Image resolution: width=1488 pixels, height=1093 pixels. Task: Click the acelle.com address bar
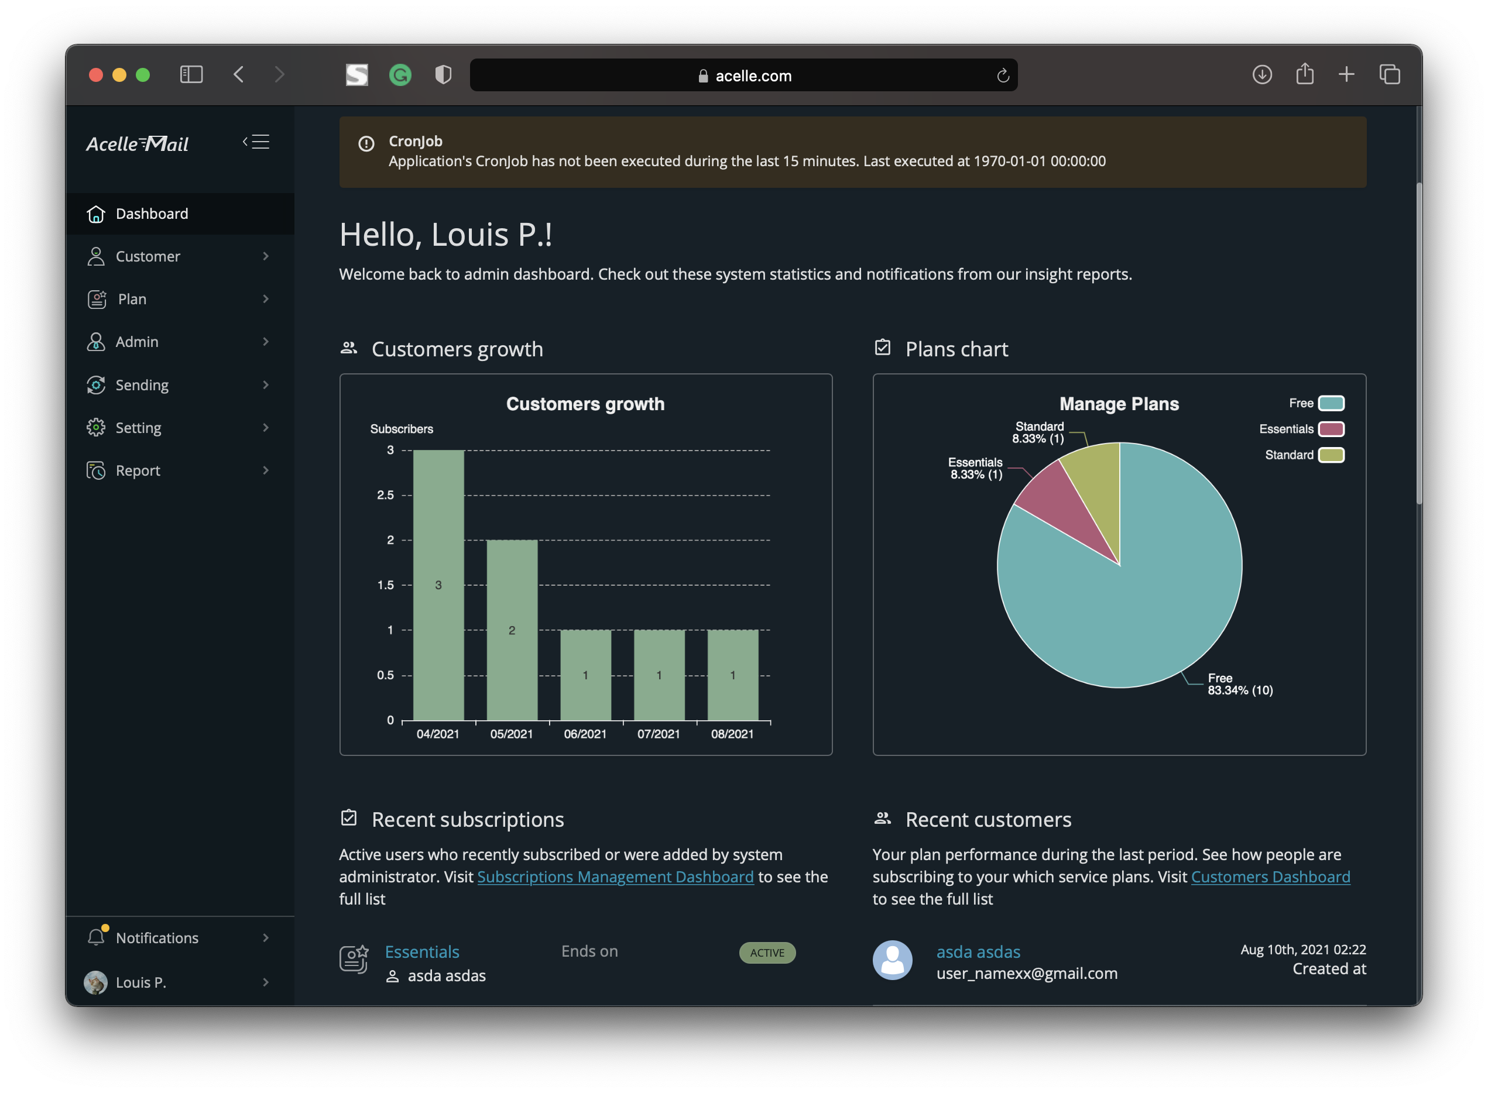point(743,75)
